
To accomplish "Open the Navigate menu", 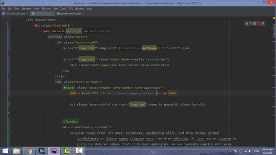I will click(26, 9).
